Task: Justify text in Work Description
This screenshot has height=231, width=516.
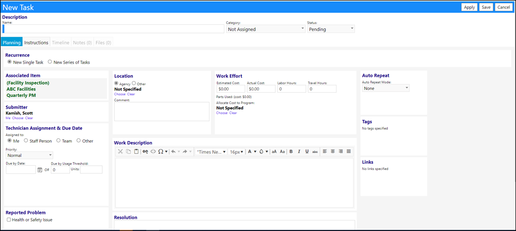Action: (349, 151)
